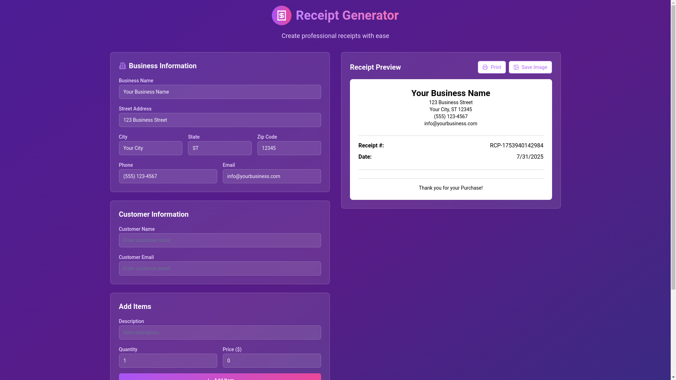The image size is (676, 380).
Task: Select the Zip Code input field
Action: 289,148
